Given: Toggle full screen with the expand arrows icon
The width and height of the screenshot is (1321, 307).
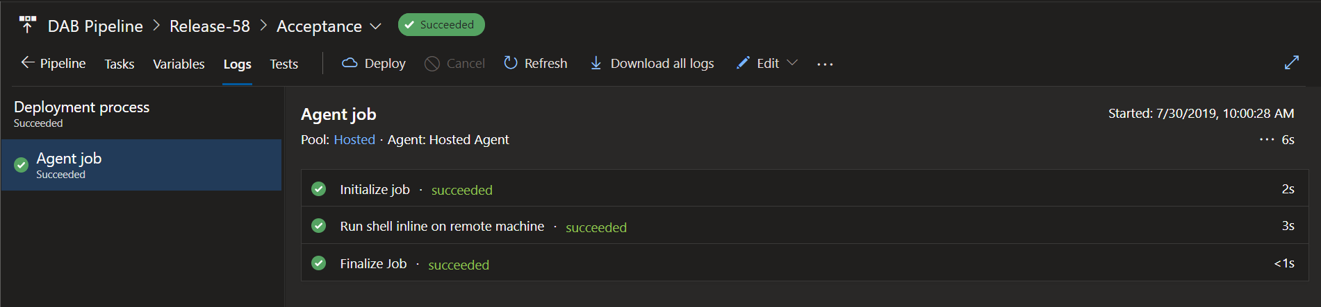Looking at the screenshot, I should point(1291,63).
